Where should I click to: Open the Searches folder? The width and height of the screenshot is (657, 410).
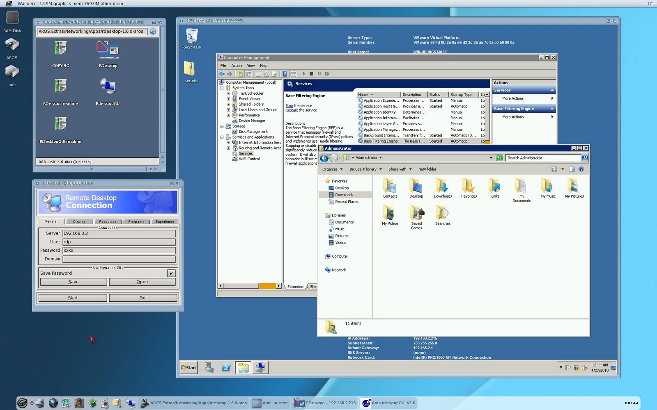[x=443, y=216]
